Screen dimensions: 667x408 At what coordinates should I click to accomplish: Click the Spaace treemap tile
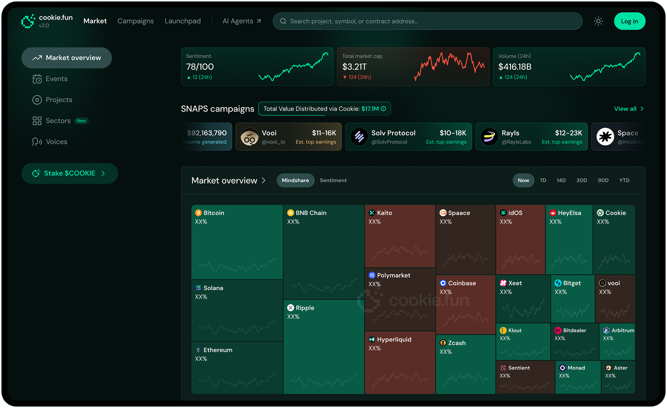click(x=465, y=240)
